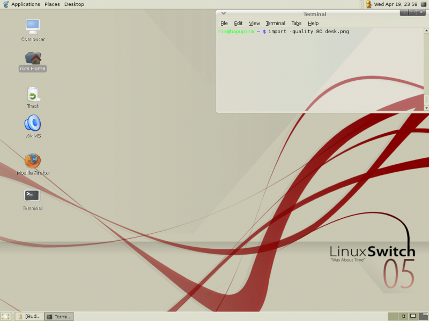
Task: Switch to the third workspace in the pager
Action: [413, 317]
